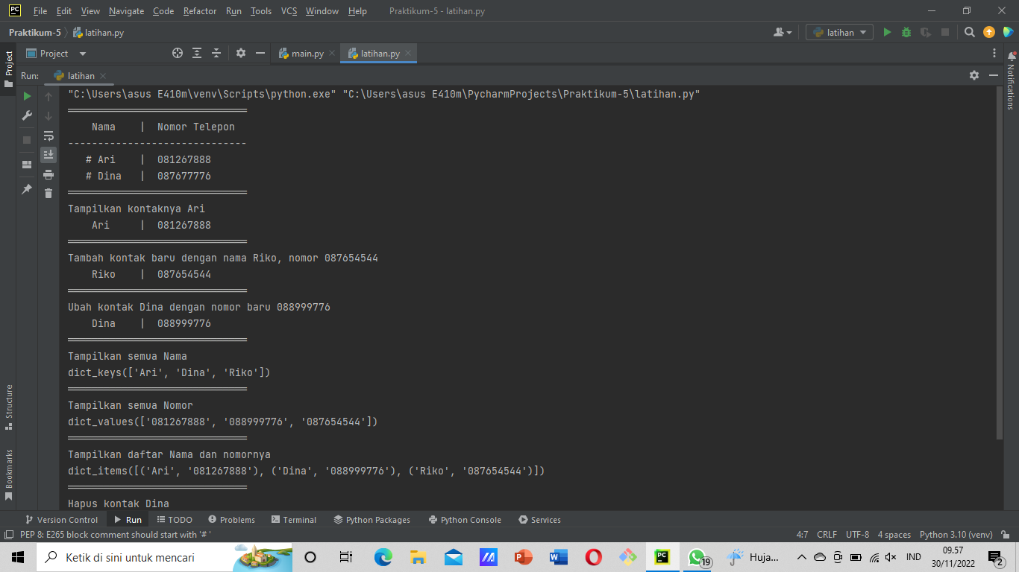Open the Code With Me user icon

click(x=783, y=32)
